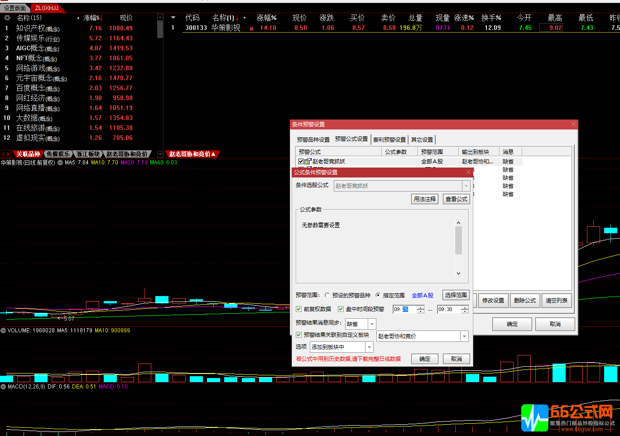Click the white triangle icon left of 代码
Screen dimensions: 620x436
point(173,18)
